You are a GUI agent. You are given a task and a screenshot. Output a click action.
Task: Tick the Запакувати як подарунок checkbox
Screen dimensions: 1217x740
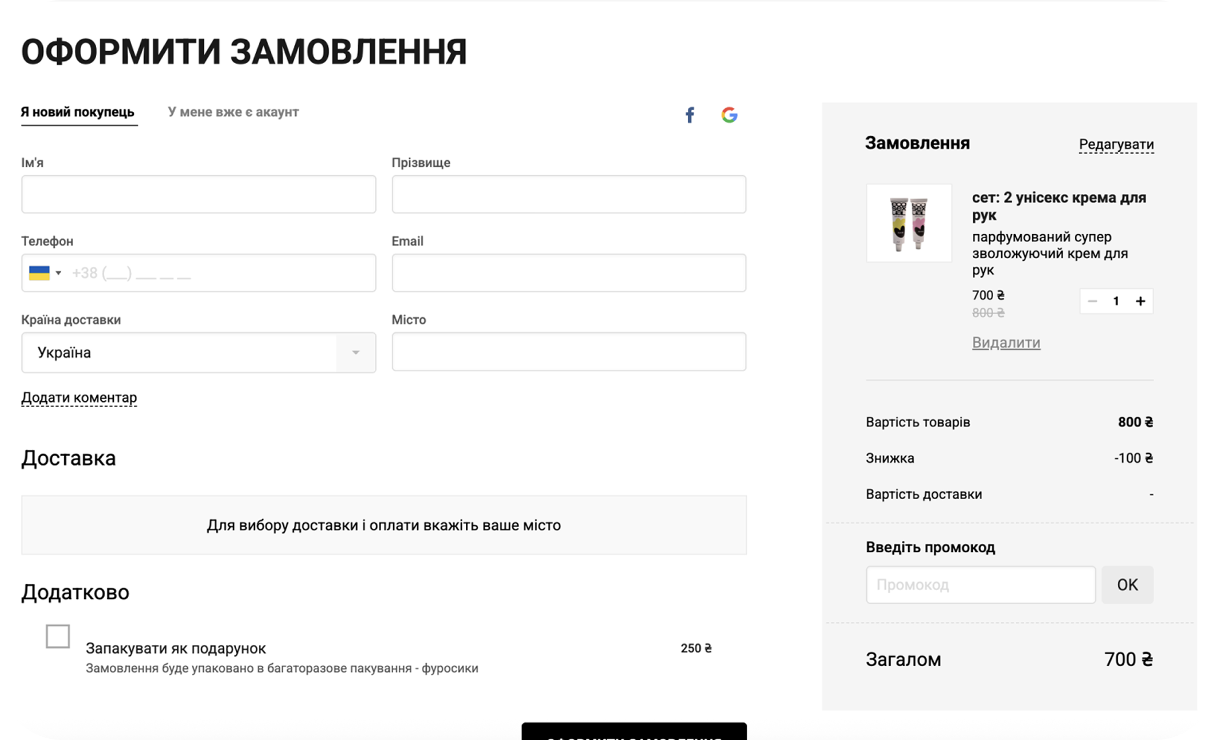pyautogui.click(x=58, y=636)
